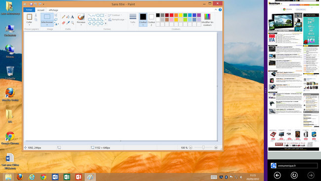Choose the Triangle shape in Formes gallery

pos(98,19)
